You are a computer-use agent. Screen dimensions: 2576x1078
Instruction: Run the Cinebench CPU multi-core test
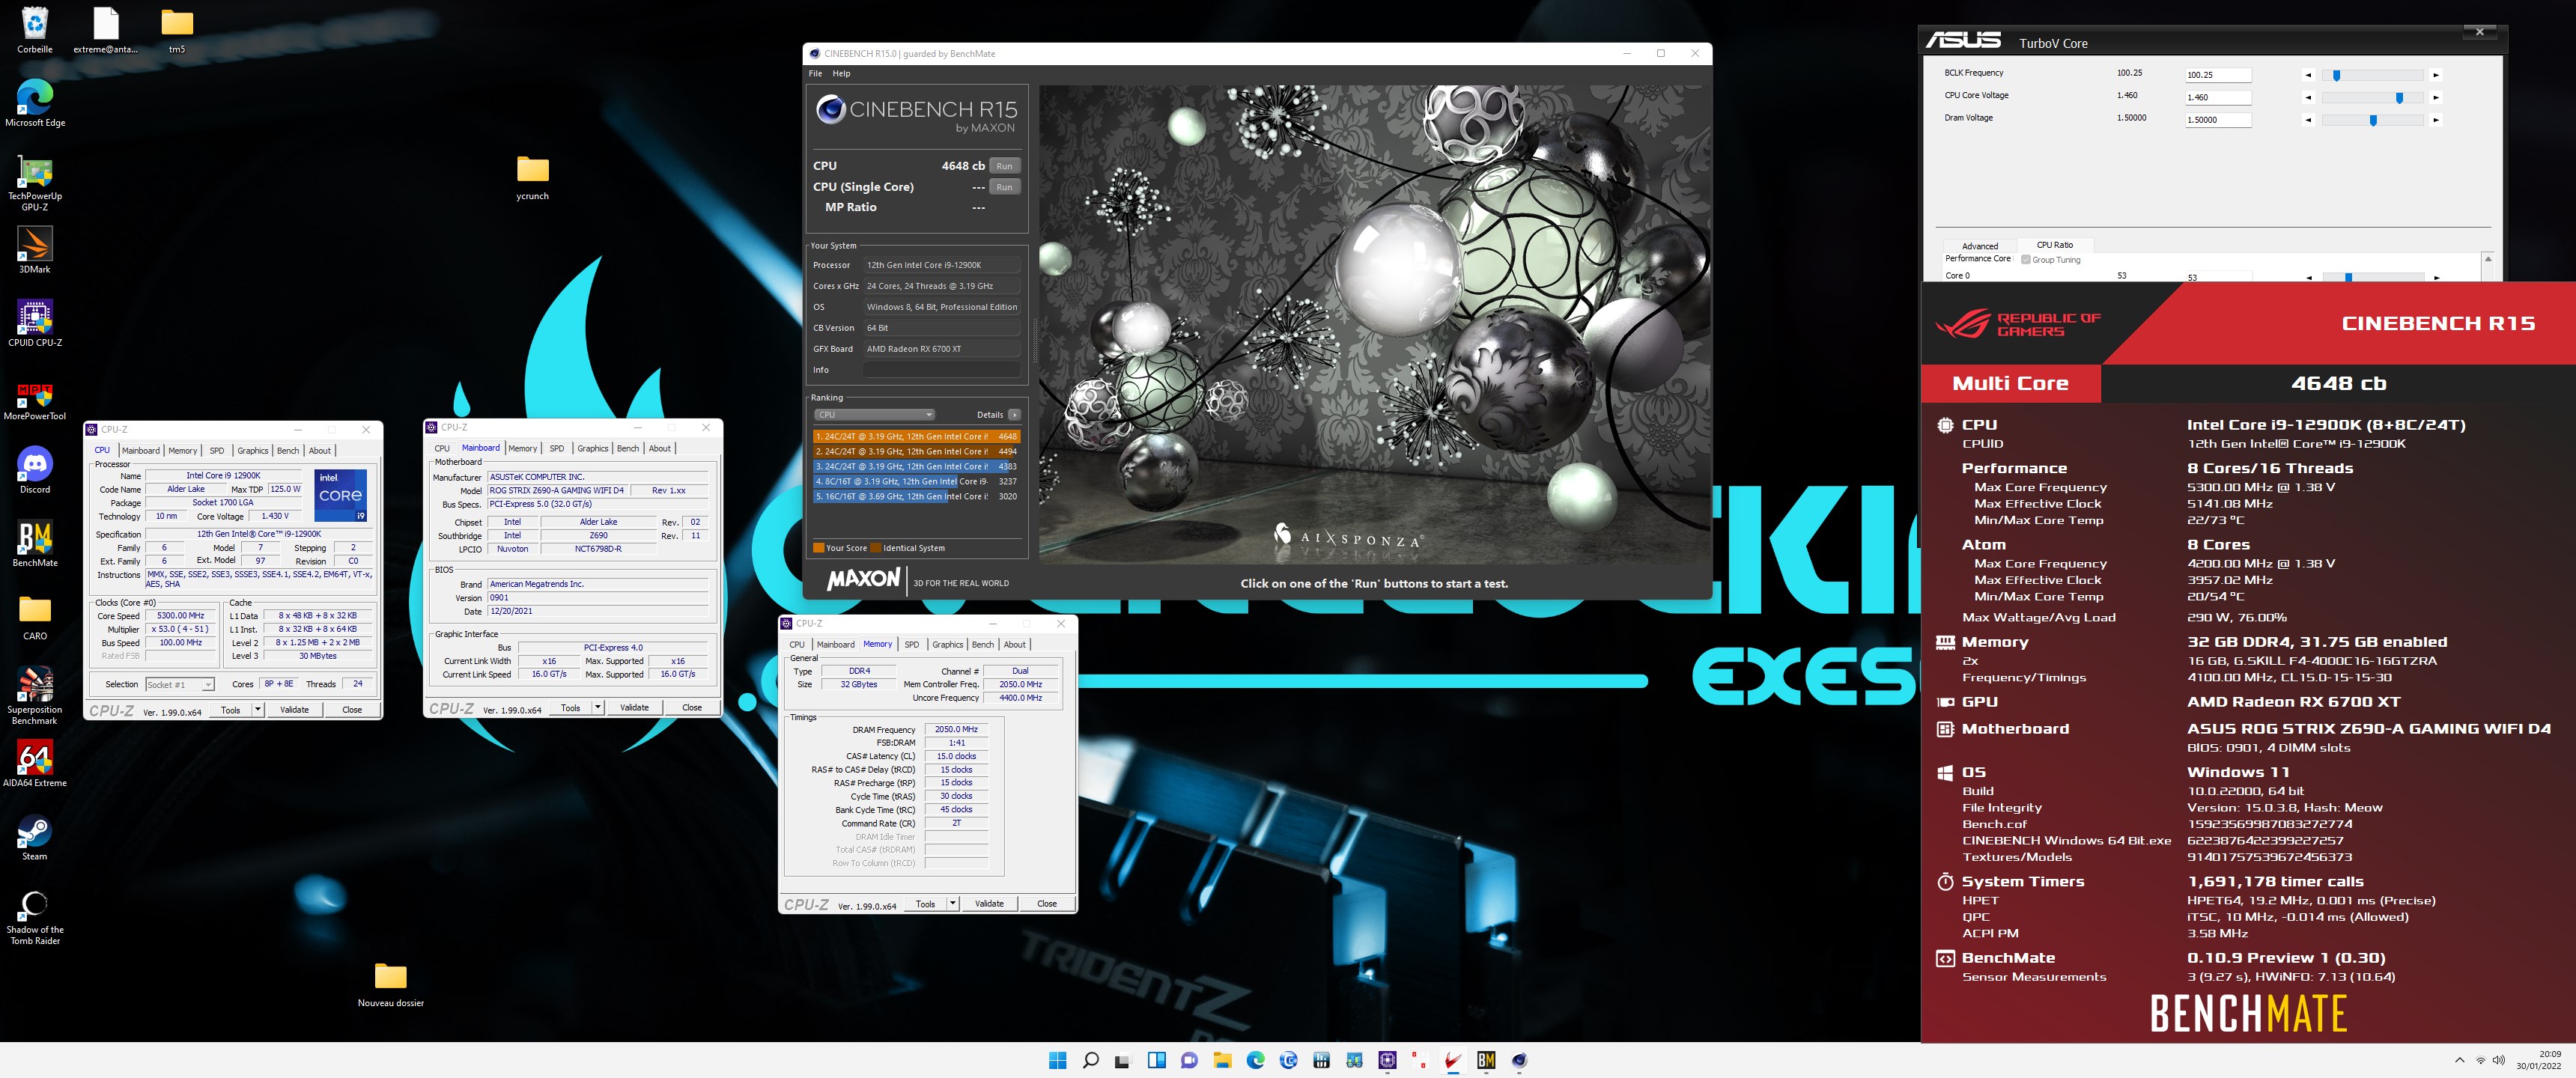pos(1004,166)
